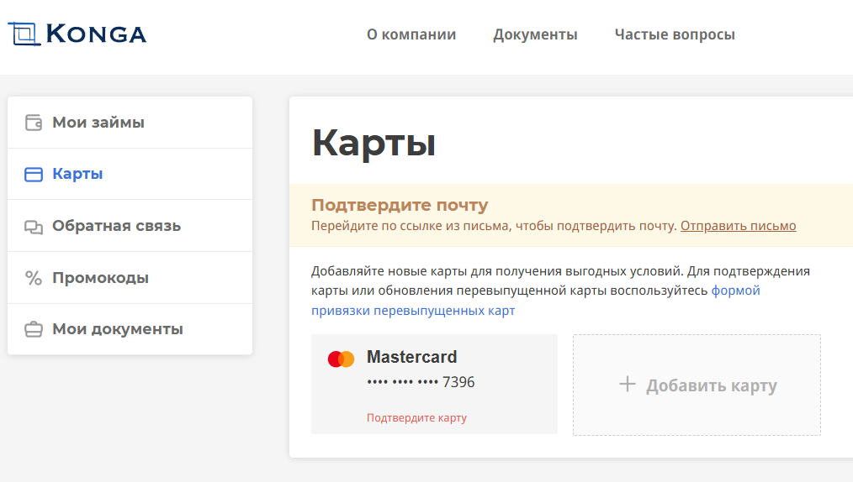The width and height of the screenshot is (853, 482).
Task: Click the percent icon beside Промокоды
Action: (x=34, y=278)
